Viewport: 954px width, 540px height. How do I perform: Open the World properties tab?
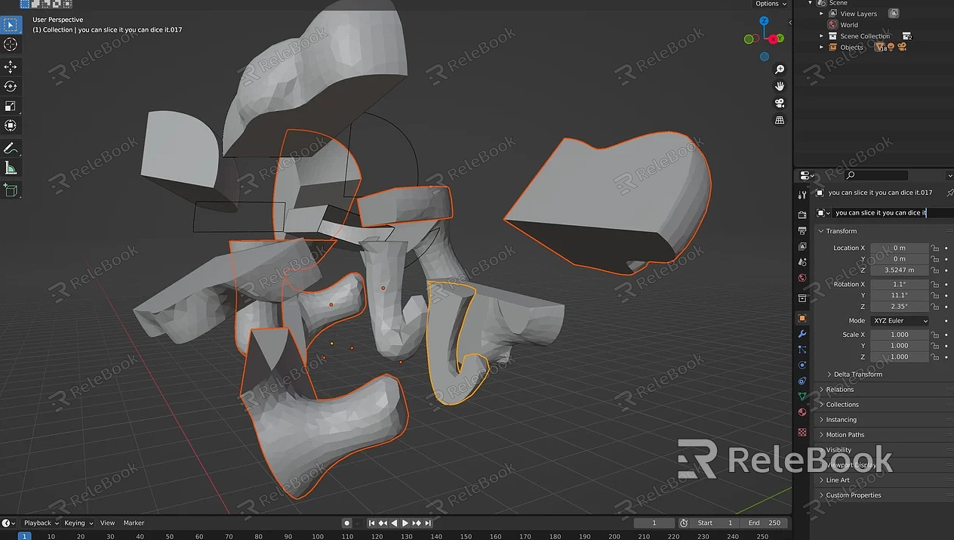point(802,277)
